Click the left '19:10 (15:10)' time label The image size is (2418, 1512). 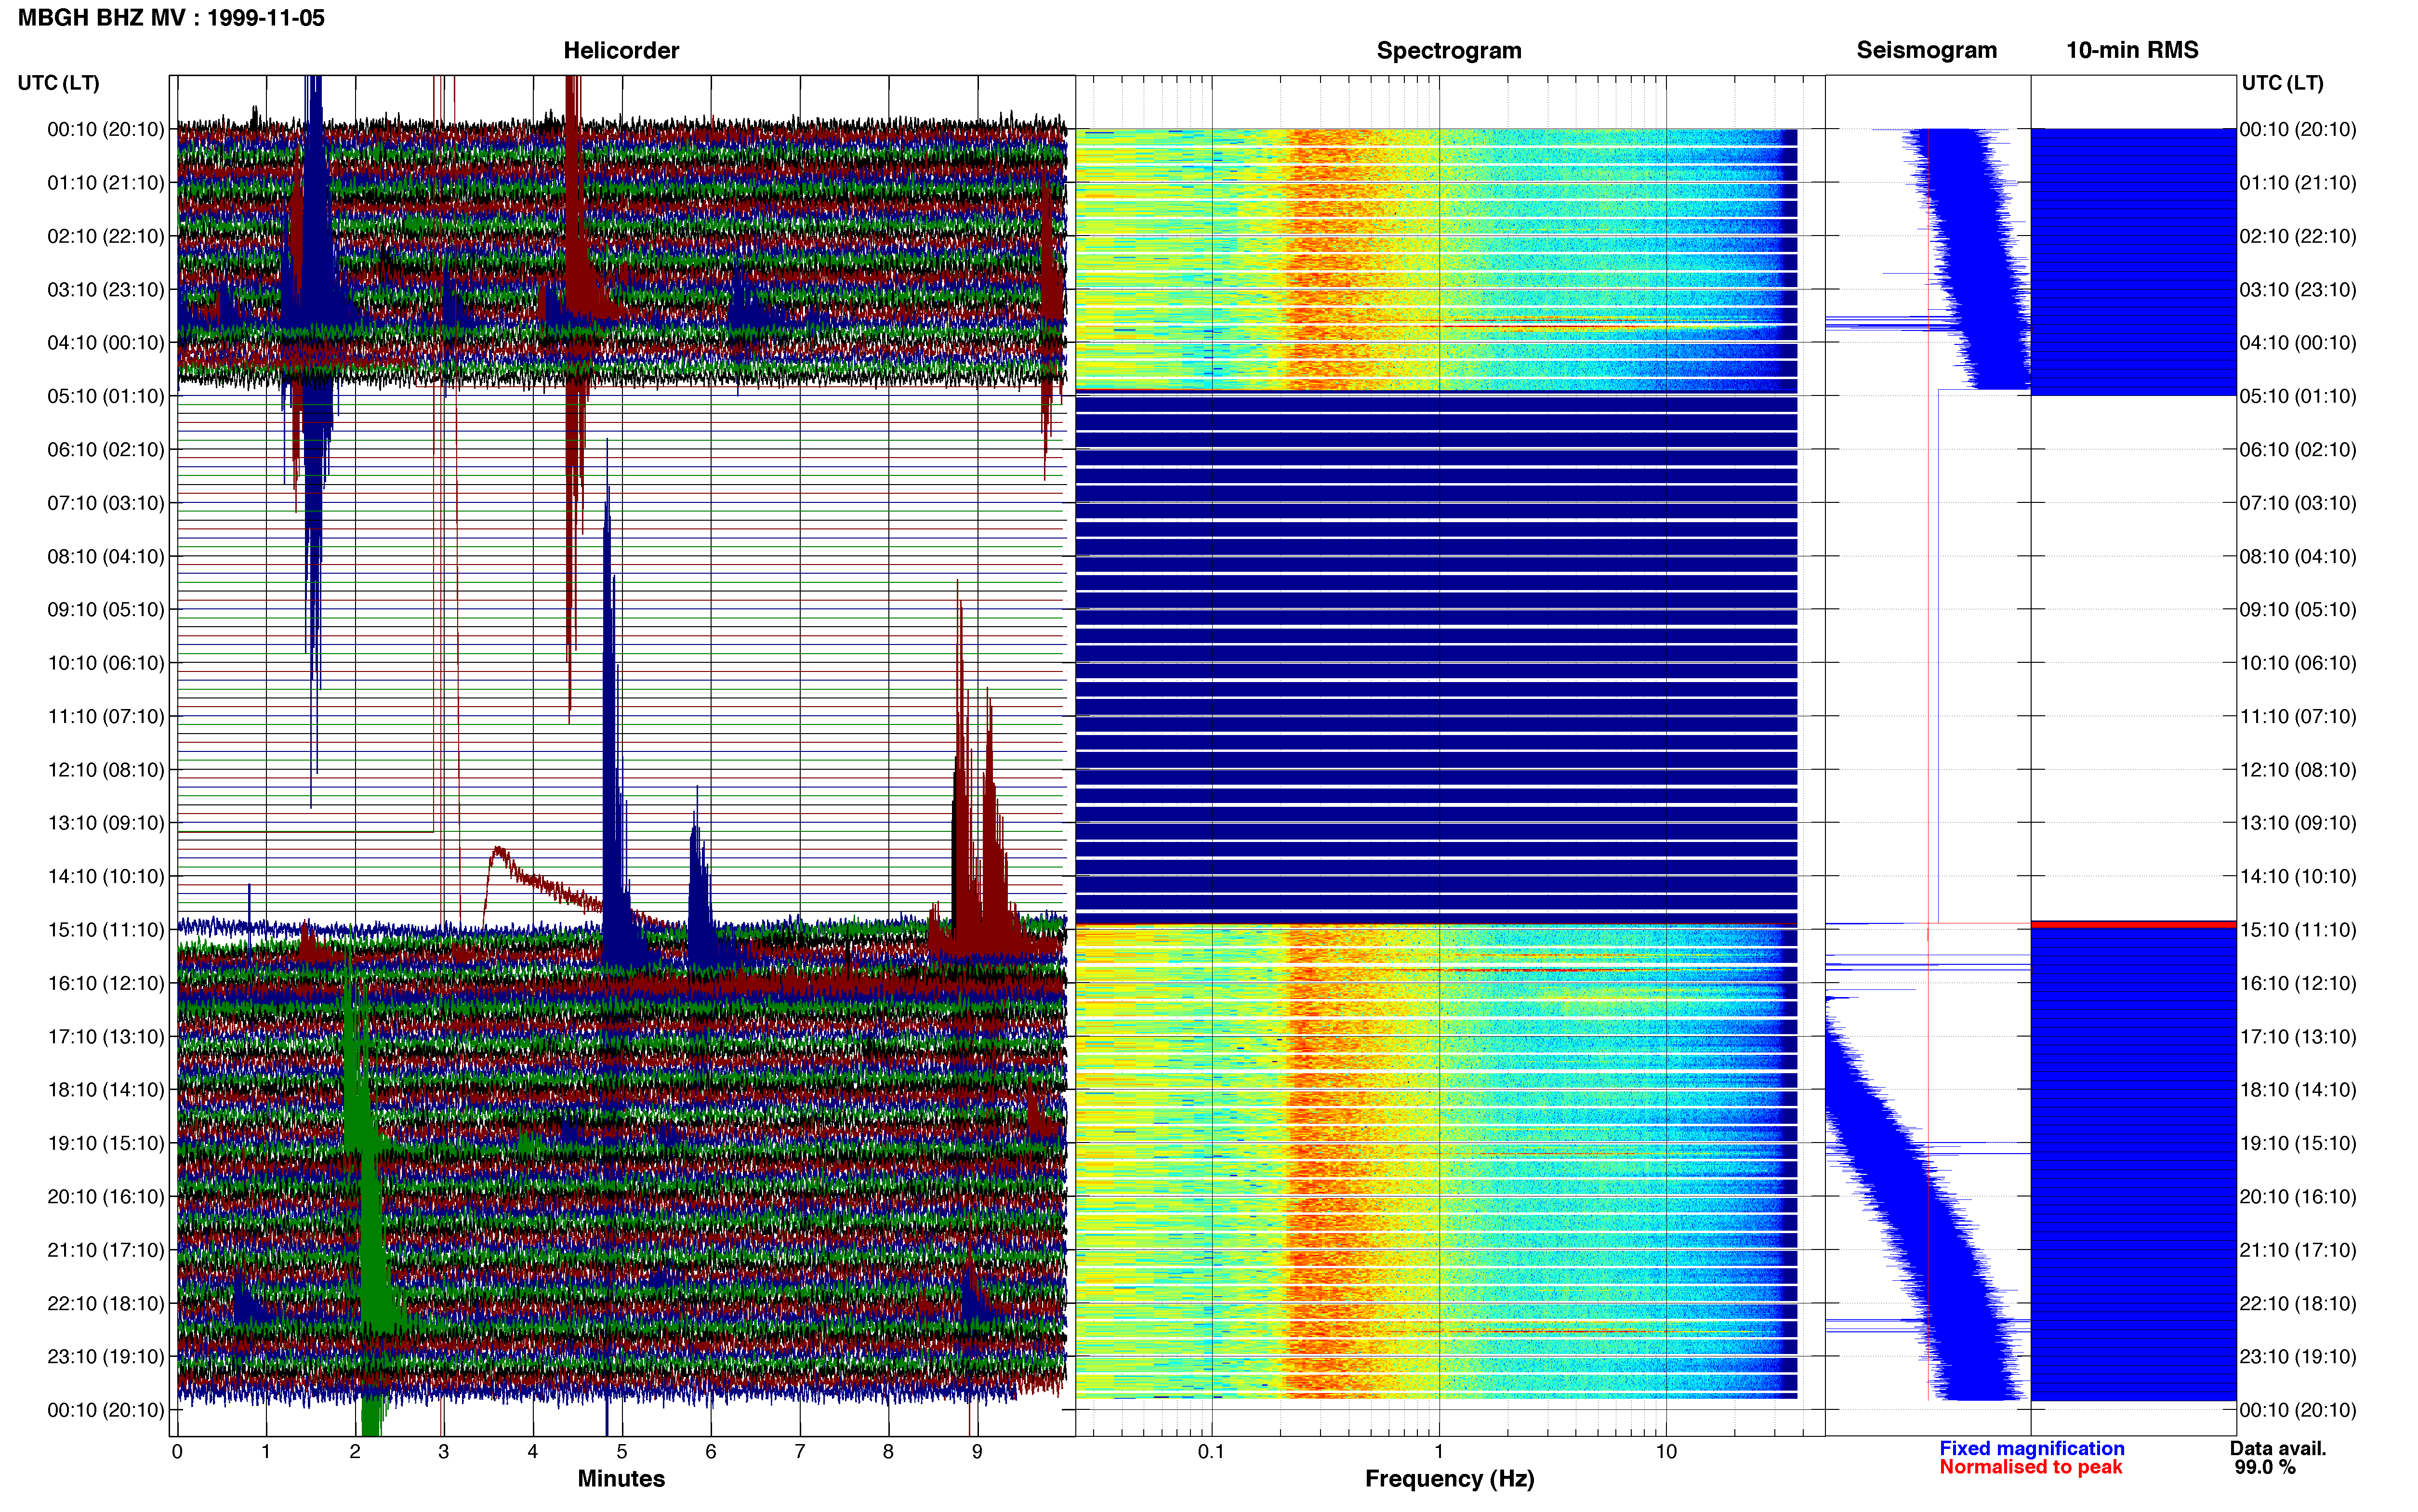105,1143
